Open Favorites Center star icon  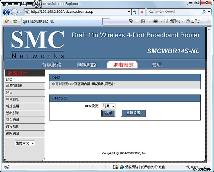pyautogui.click(x=7, y=21)
